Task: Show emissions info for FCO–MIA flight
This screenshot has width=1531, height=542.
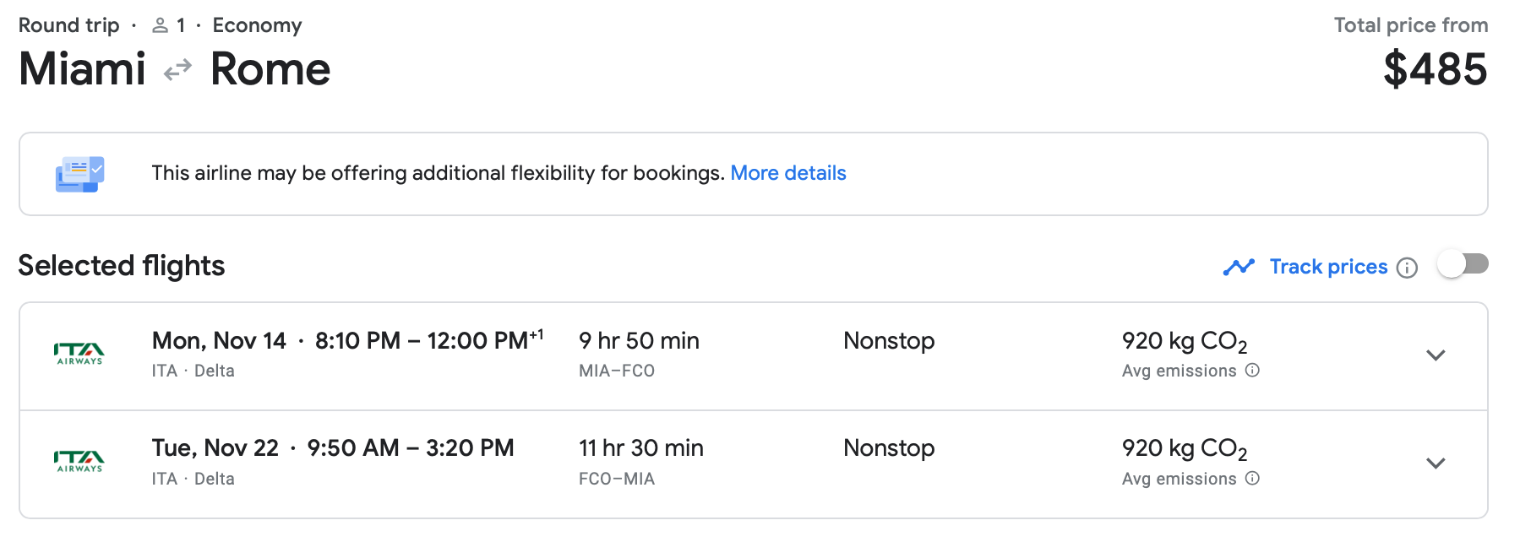Action: coord(1253,478)
